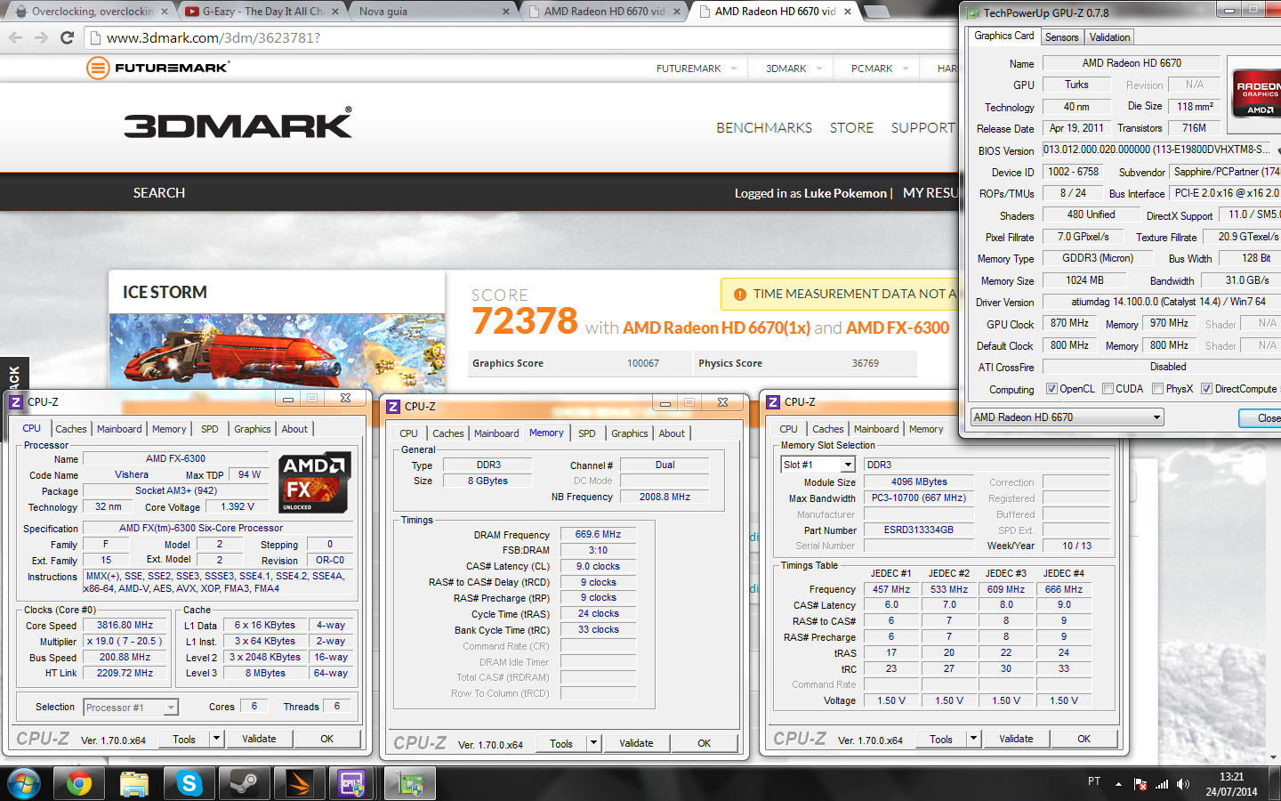Open the STORE link on 3DMark site
1281x801 pixels.
tap(852, 128)
